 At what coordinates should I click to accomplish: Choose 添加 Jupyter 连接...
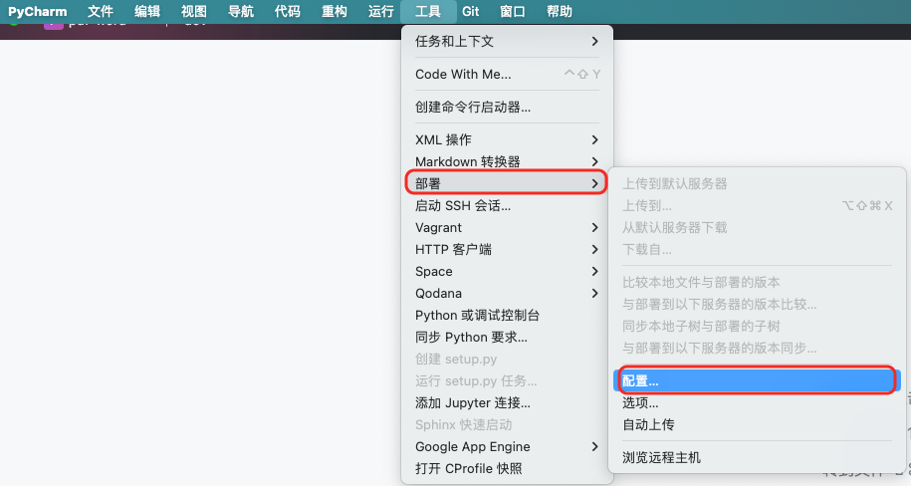tap(507, 403)
